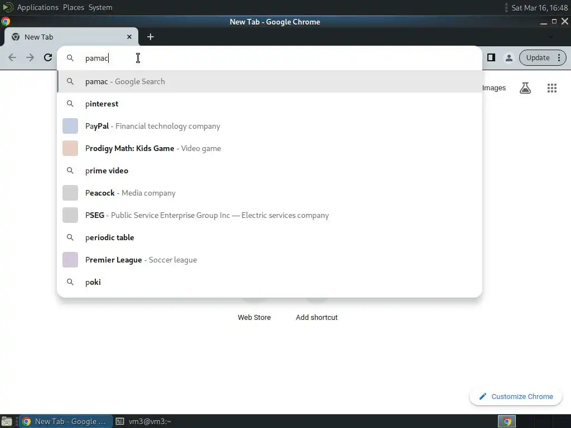The width and height of the screenshot is (571, 428).
Task: Open the Google apps grid
Action: [551, 87]
